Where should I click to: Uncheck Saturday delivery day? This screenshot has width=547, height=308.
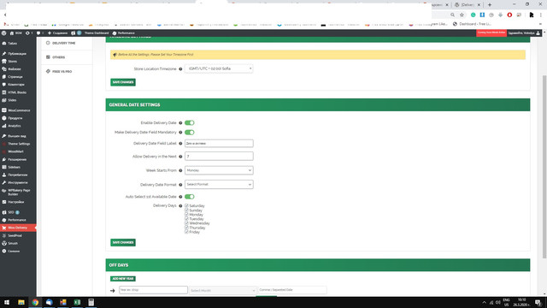186,205
